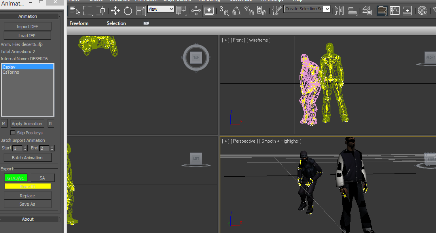Click the Replace button
Screen dimensions: 436x233
(x=27, y=196)
